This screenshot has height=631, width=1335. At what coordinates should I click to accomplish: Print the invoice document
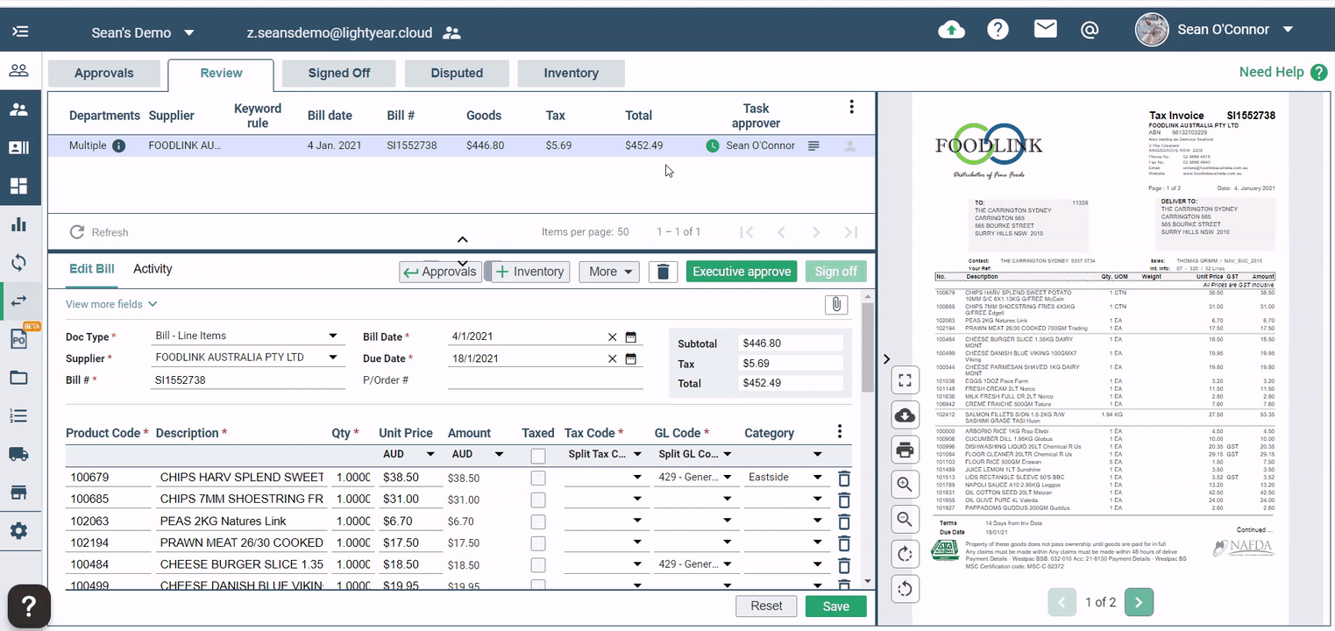[x=905, y=450]
